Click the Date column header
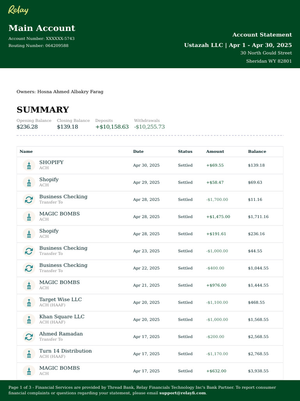The image size is (300, 401). (x=138, y=152)
